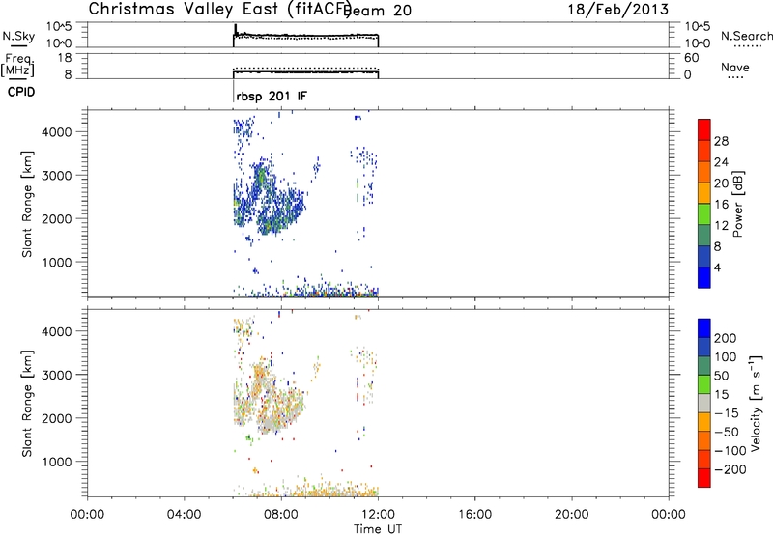Select the N.Search legend label
The image size is (773, 535).
746,36
